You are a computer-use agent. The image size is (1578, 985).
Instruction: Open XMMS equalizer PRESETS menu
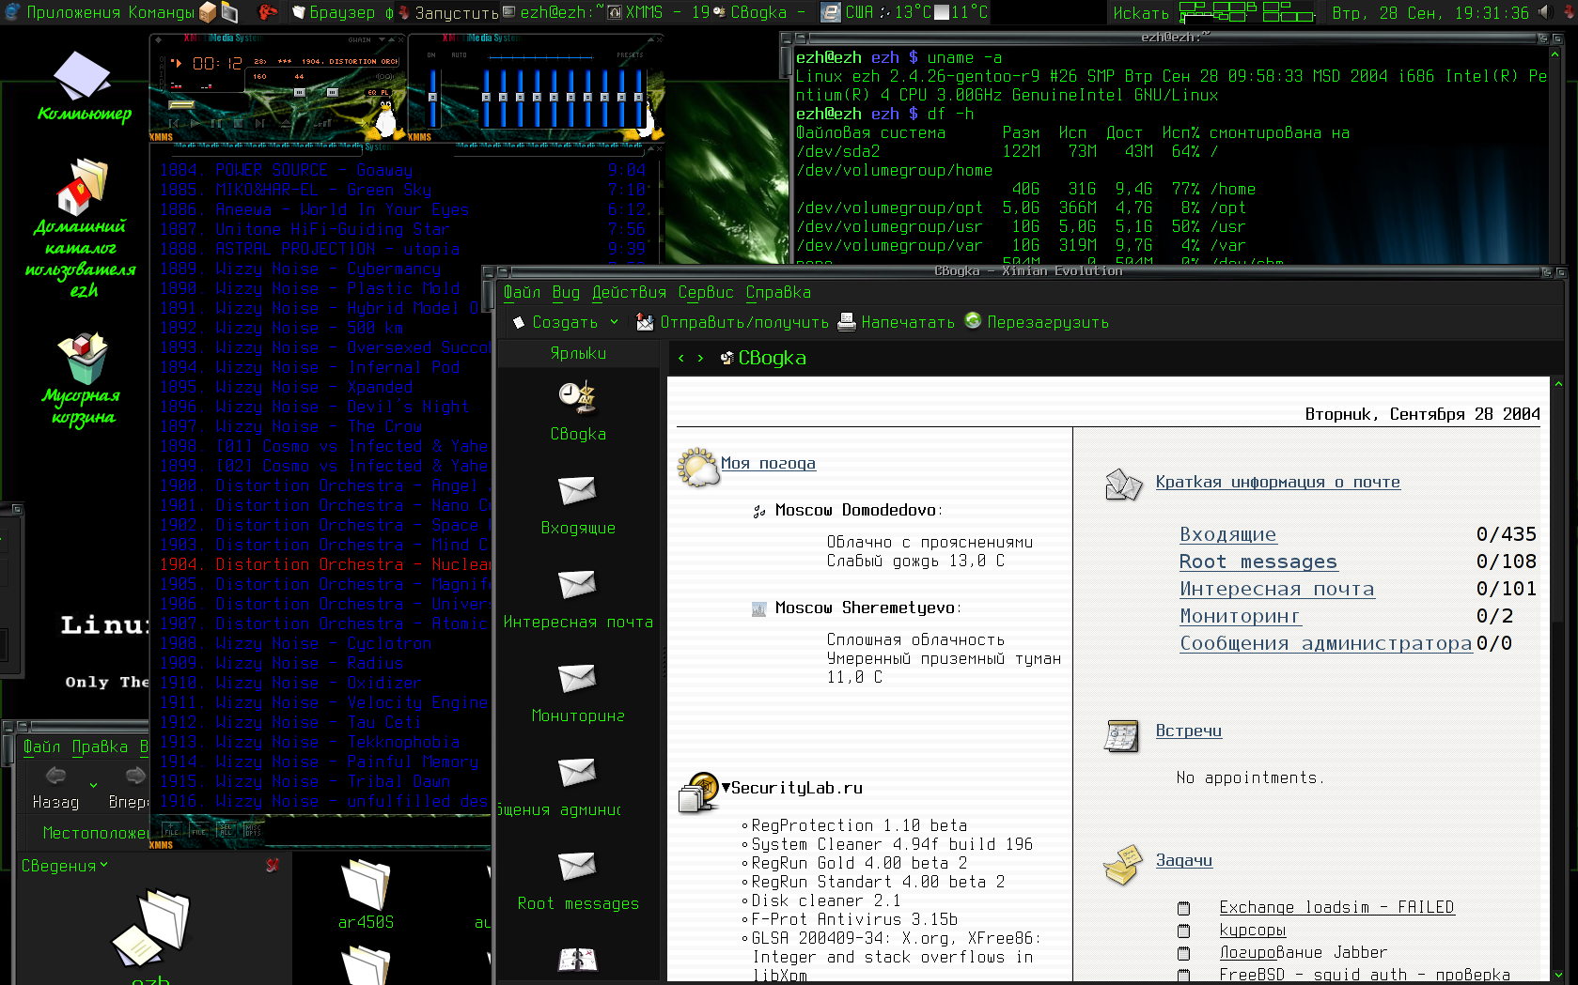pyautogui.click(x=630, y=54)
